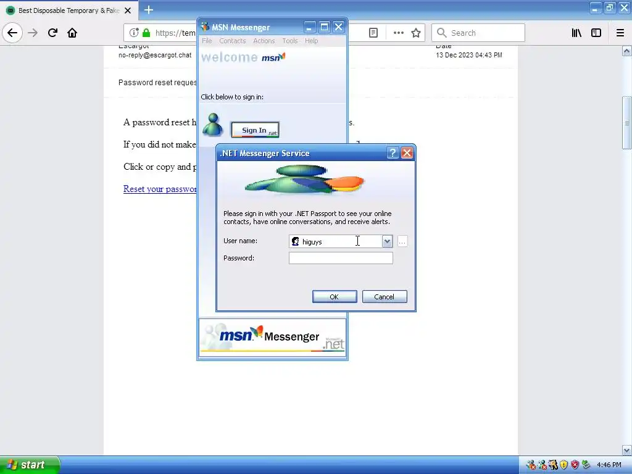Open page actions three-dot menu
Viewport: 632px width, 474px height.
pos(398,33)
